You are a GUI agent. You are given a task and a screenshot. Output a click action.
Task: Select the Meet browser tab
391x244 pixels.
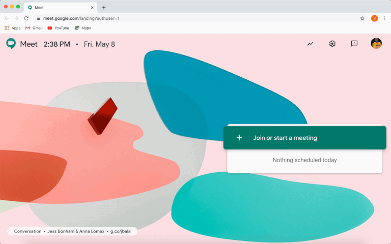click(x=59, y=8)
